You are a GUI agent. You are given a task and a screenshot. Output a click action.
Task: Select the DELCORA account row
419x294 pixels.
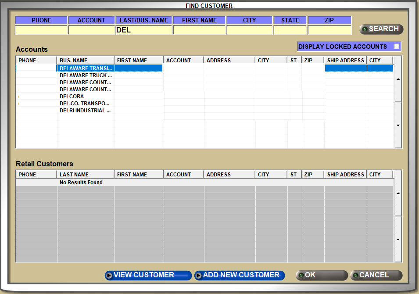tap(86, 97)
